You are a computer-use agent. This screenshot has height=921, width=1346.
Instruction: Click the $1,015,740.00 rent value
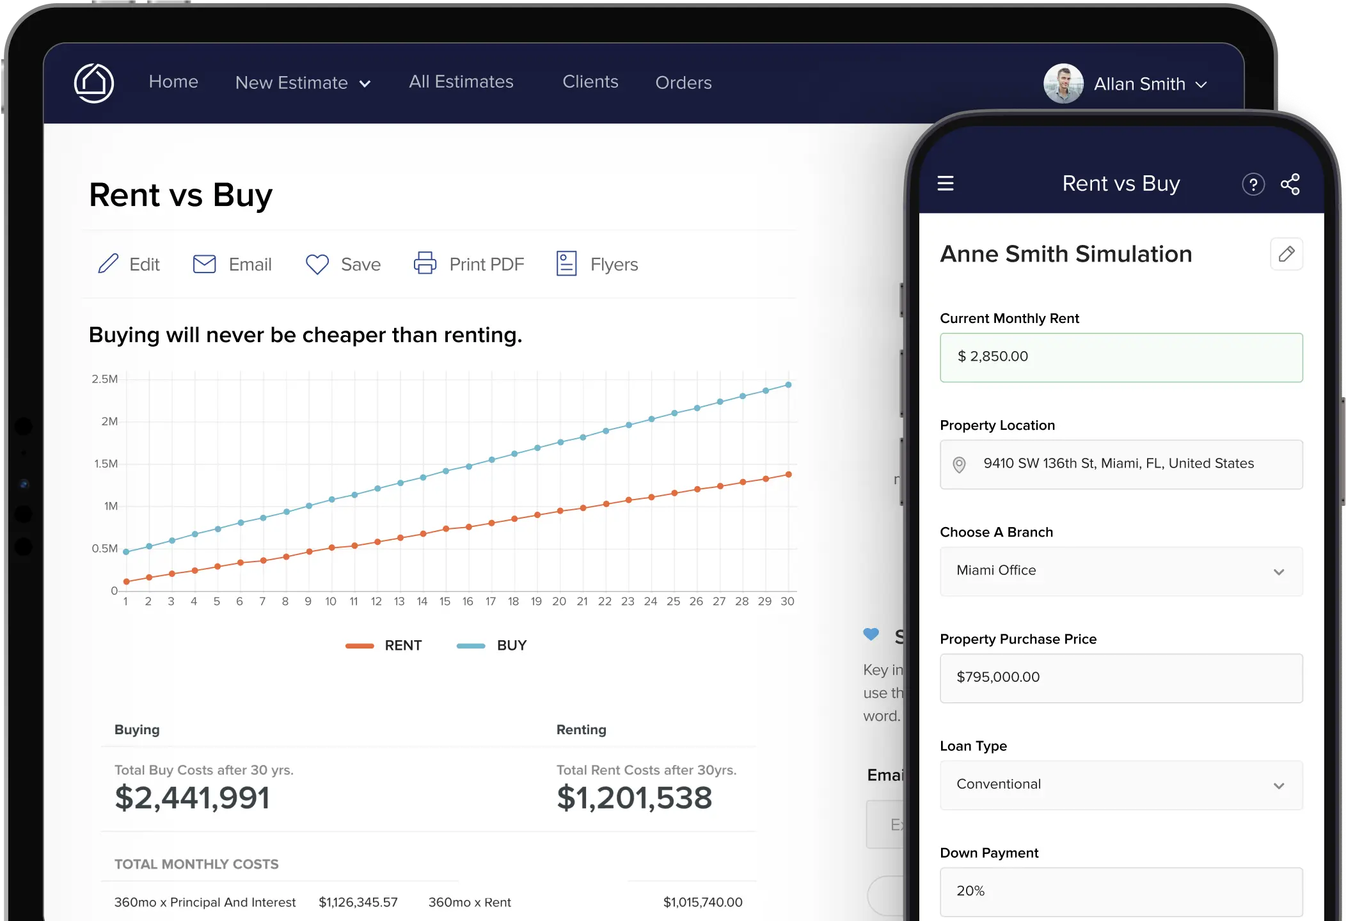pos(702,902)
